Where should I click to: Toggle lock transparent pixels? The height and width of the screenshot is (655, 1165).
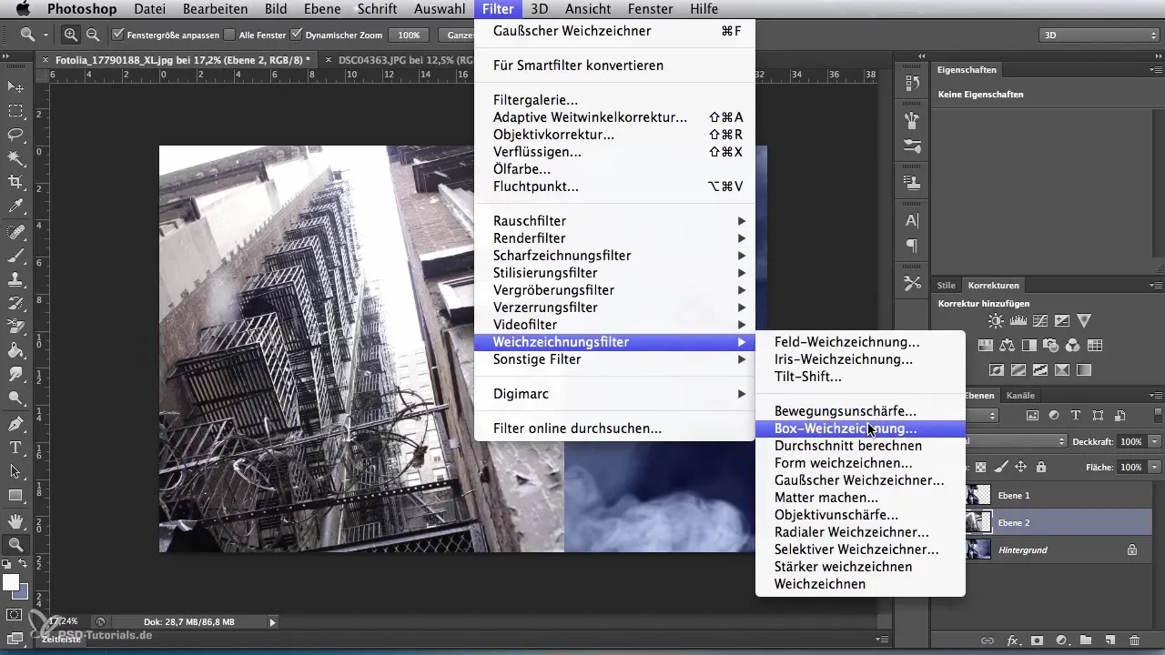(x=980, y=467)
